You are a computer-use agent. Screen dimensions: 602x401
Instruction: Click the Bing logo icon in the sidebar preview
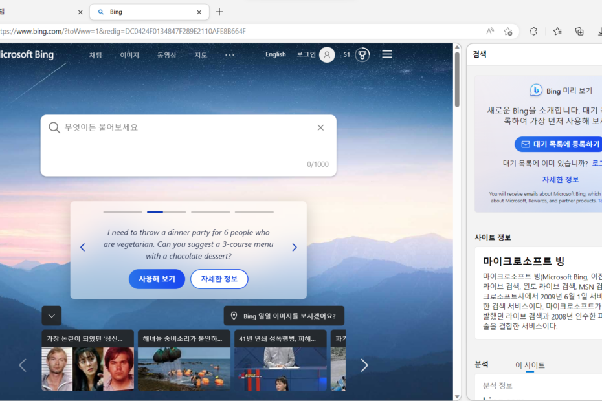(536, 90)
